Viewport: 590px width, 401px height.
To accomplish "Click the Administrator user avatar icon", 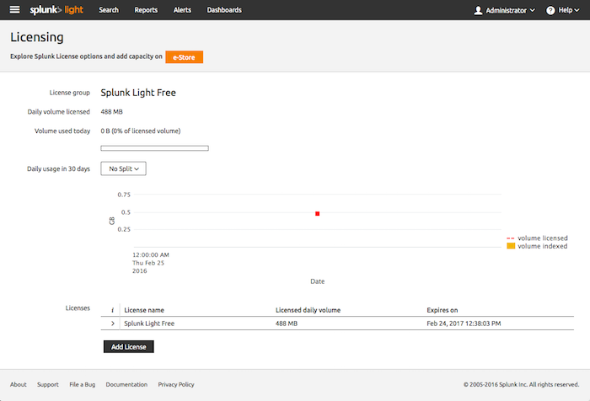I will (478, 10).
